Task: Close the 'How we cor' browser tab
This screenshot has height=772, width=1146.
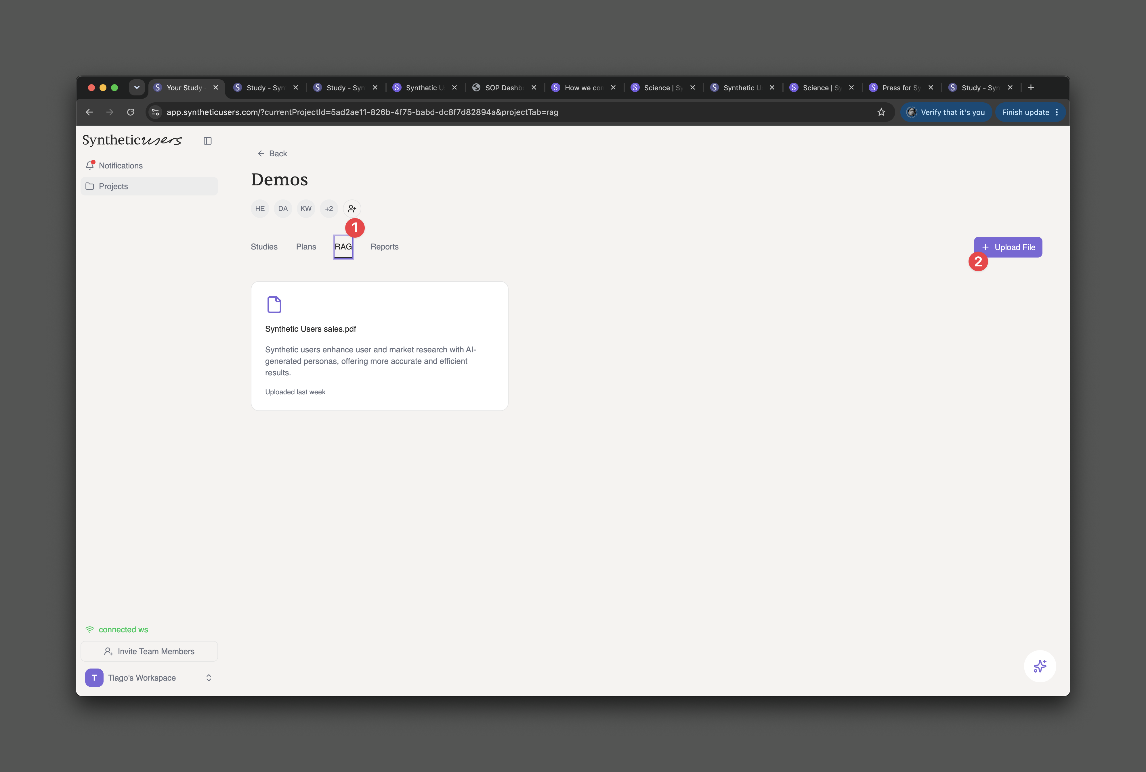Action: coord(613,88)
